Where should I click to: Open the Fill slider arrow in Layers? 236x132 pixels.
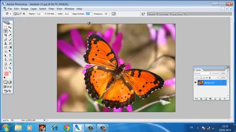[228, 78]
